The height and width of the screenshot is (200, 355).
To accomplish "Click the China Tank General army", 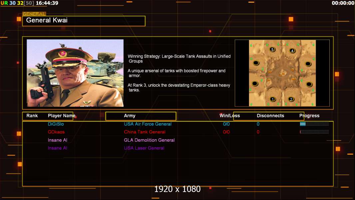I will pyautogui.click(x=145, y=132).
